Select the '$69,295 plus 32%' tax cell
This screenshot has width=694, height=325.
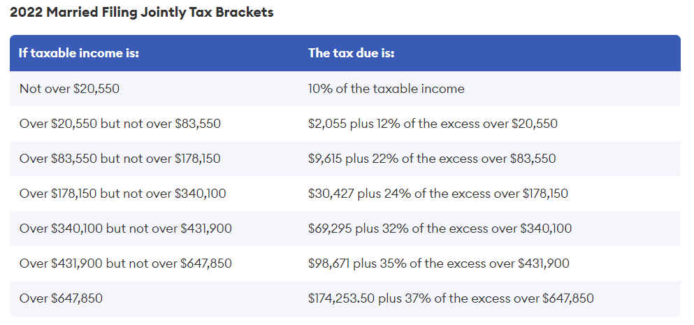[438, 229]
